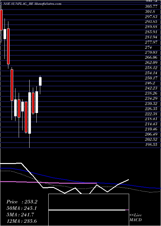Viewport: 161px width, 226px height.
Task: Click the 202.52 price axis label
Action: (151, 139)
